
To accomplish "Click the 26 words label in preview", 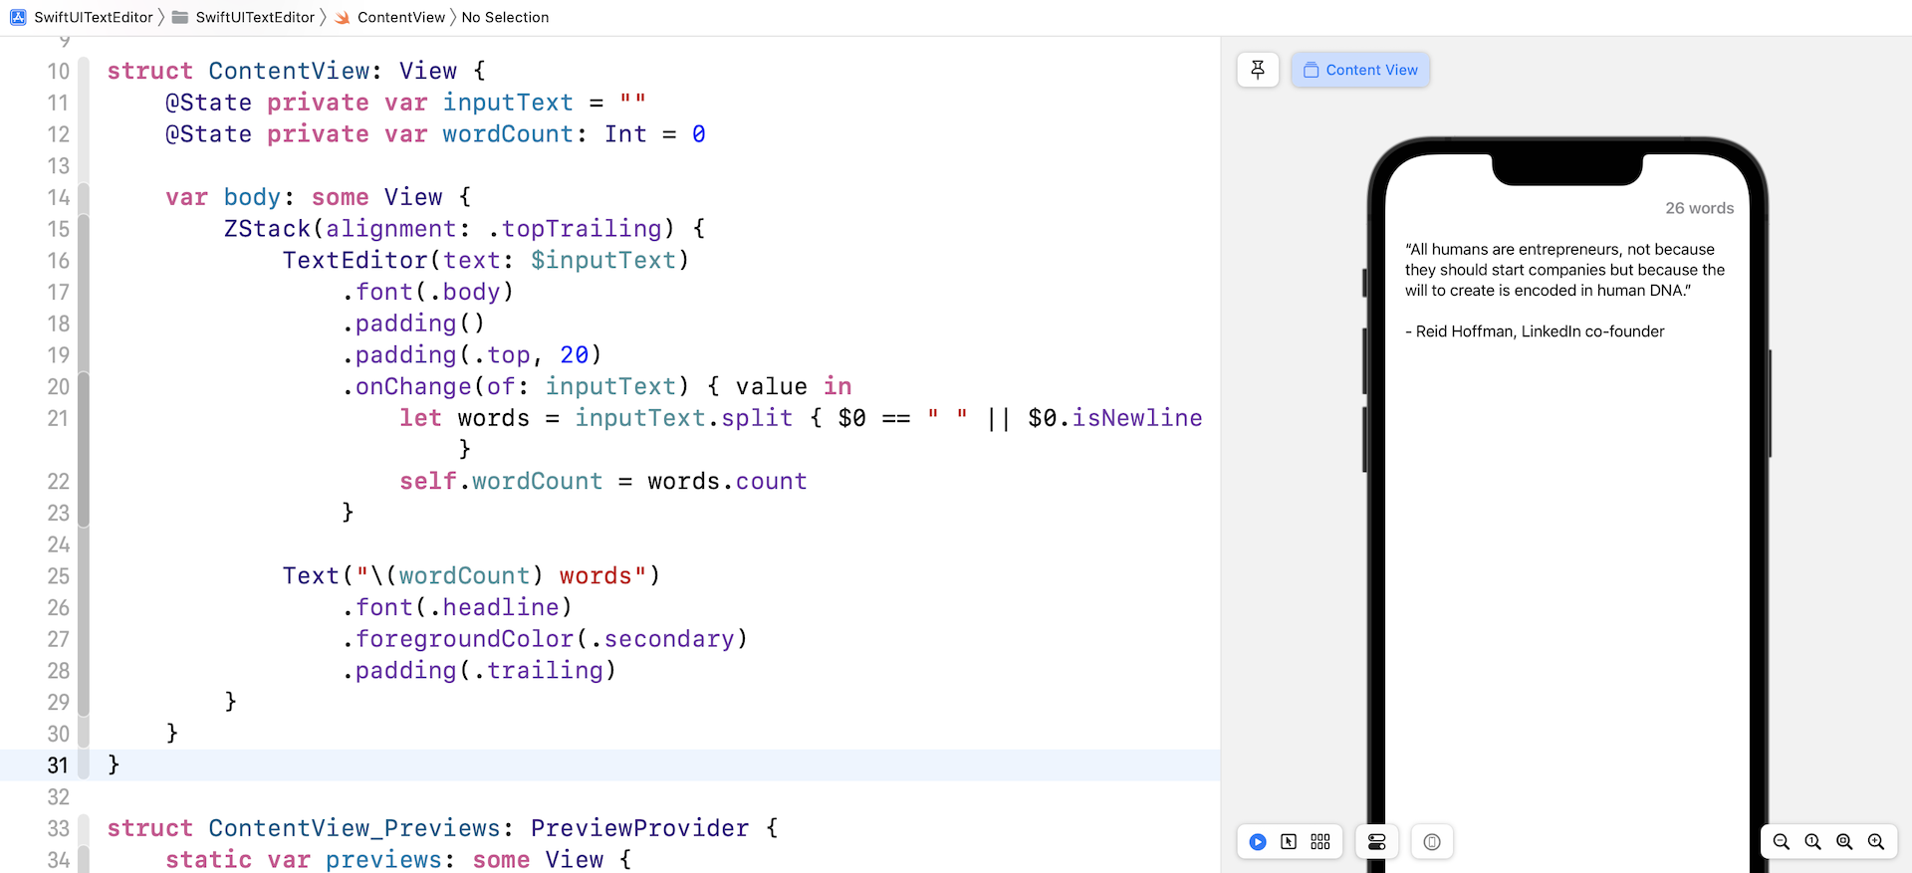I will tap(1699, 208).
